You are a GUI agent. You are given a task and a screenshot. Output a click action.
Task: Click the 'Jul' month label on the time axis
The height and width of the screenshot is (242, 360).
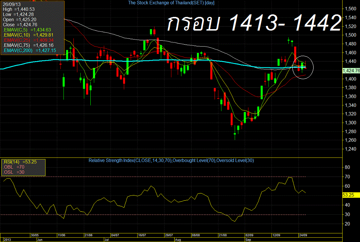click(107, 240)
